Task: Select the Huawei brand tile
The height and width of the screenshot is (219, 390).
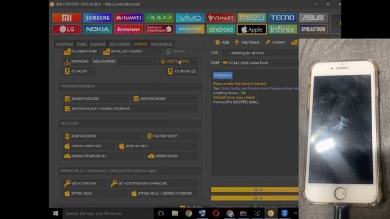Action: tap(129, 18)
